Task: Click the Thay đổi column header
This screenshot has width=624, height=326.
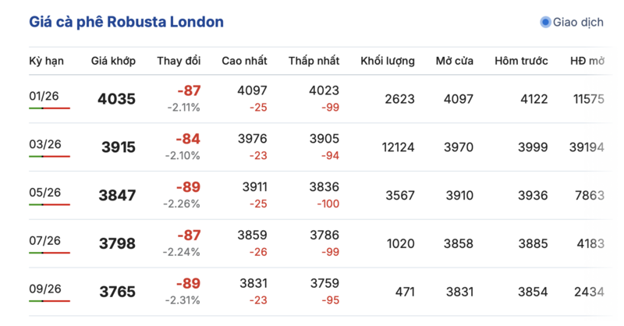Action: [x=179, y=61]
